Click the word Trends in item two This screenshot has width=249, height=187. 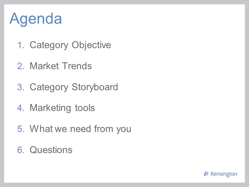point(77,66)
